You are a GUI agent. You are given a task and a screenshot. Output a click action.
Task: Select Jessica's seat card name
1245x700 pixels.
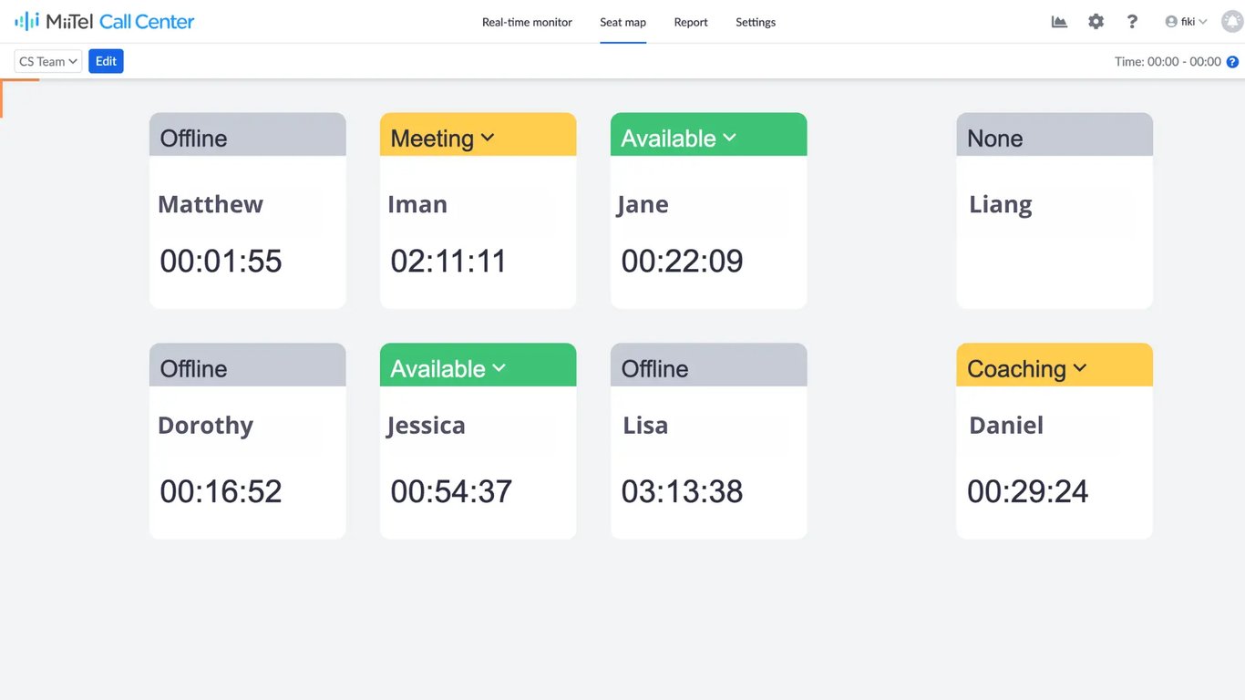pyautogui.click(x=426, y=426)
